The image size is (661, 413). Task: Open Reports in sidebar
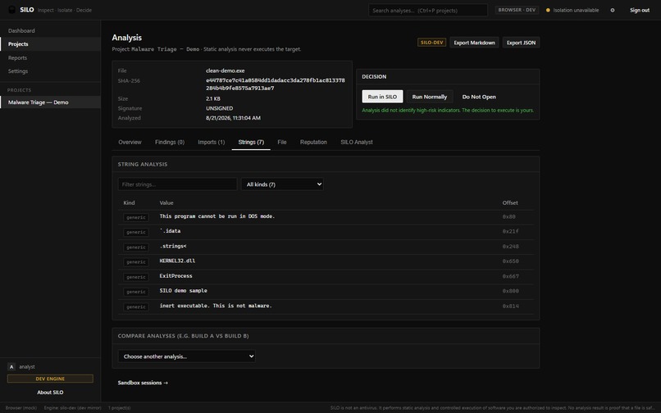coord(50,57)
